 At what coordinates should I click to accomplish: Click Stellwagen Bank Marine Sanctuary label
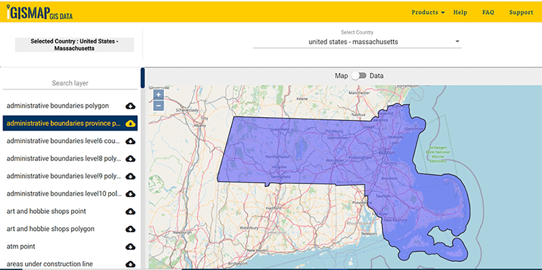pyautogui.click(x=437, y=154)
